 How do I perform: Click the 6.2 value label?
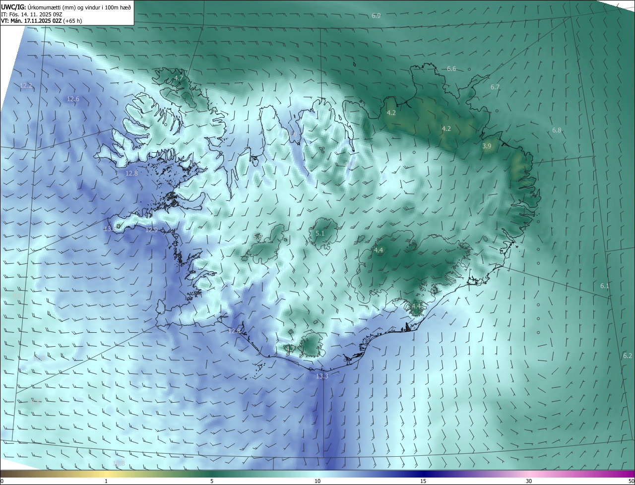tap(628, 356)
